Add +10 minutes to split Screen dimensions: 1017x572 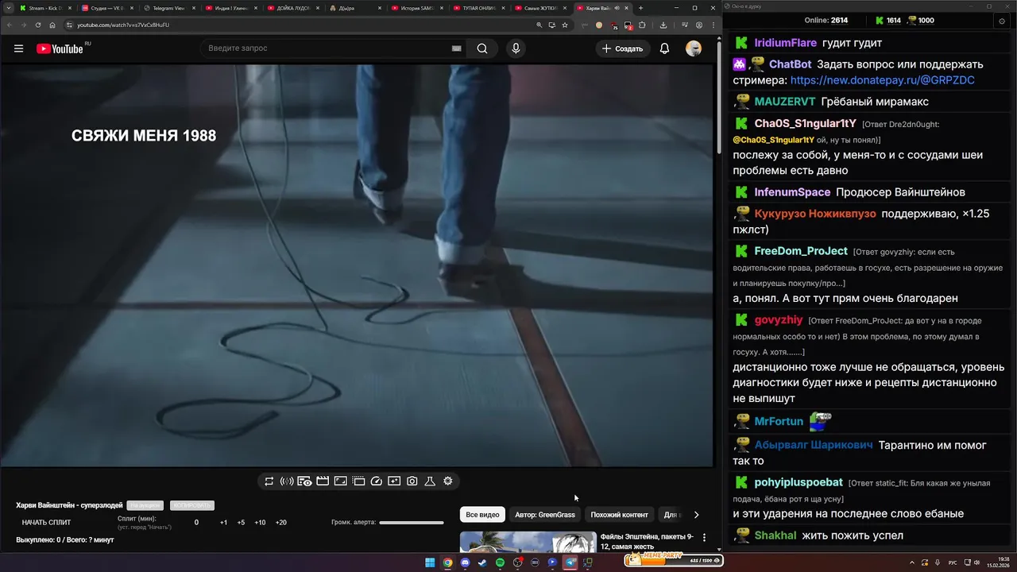point(260,523)
